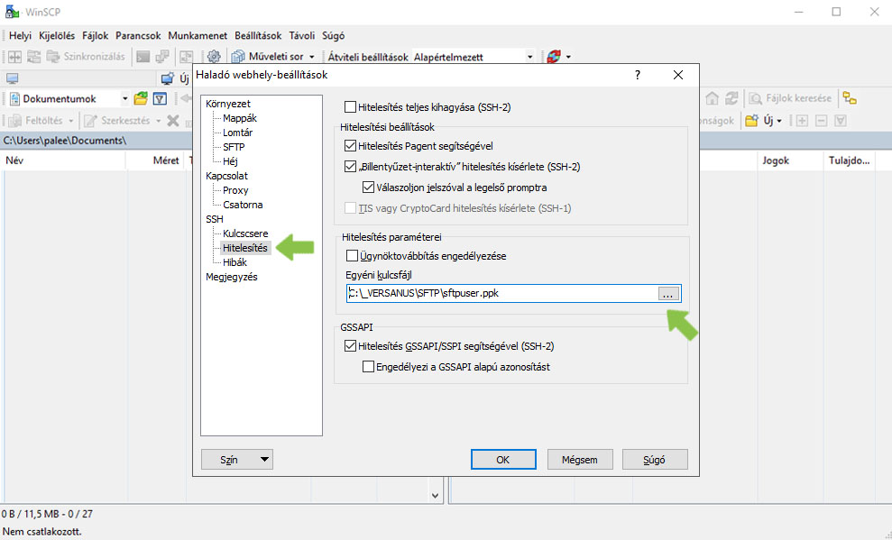Enable Hitelesítés teljes kihagyása (SSH-2) checkbox

351,107
